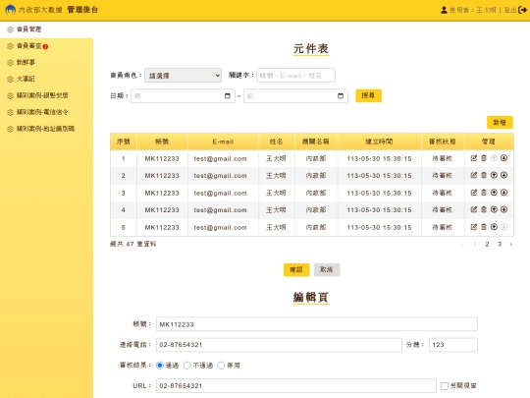This screenshot has width=530, height=398.
Task: Delete row 5 using the trash icon
Action: 484,227
